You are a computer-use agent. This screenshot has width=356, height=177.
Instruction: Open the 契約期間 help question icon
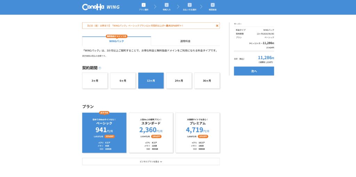coord(100,68)
